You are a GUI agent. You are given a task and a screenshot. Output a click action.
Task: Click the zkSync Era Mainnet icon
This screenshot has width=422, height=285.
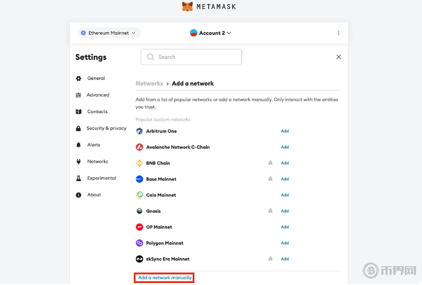tap(140, 259)
